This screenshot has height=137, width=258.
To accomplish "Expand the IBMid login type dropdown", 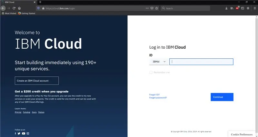I will point(159,62).
